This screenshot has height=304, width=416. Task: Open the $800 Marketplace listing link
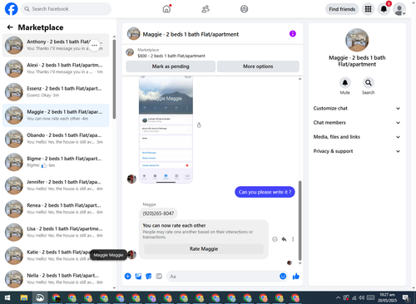171,56
